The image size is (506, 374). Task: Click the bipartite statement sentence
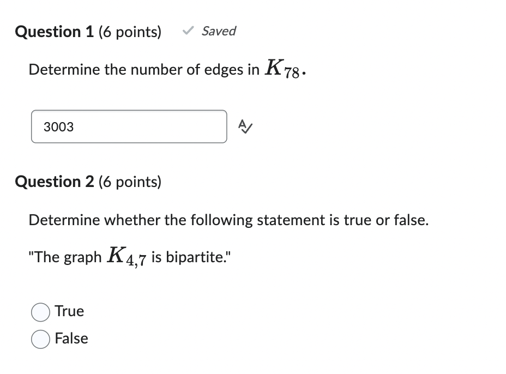click(x=130, y=256)
